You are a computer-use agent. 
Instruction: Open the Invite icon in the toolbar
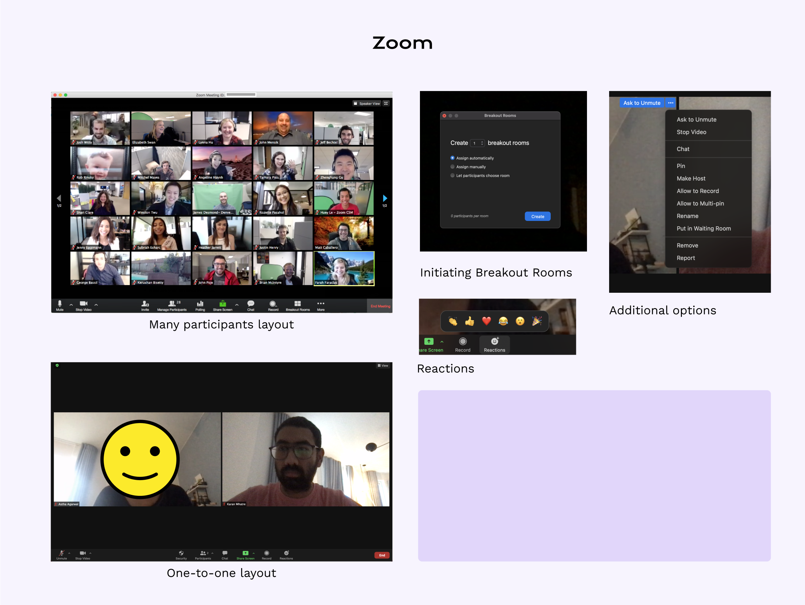[145, 306]
